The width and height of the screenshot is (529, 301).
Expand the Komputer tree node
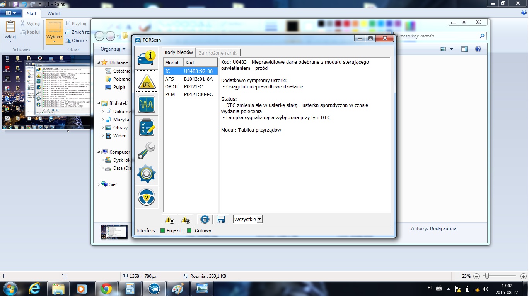tap(99, 152)
